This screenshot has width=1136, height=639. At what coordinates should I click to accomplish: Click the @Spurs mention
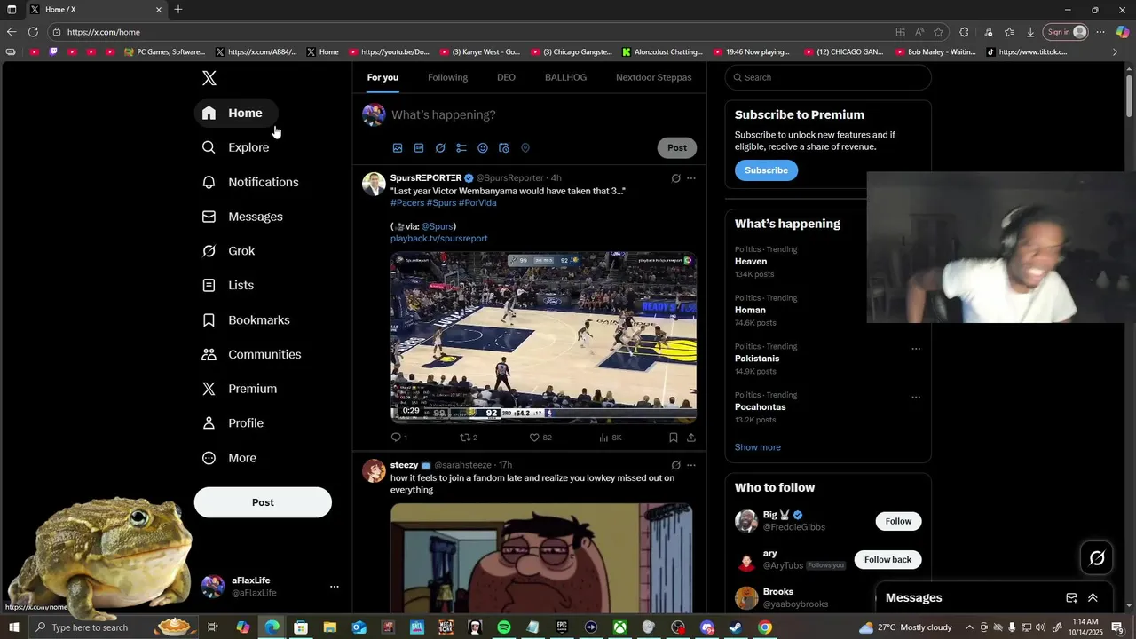tap(437, 226)
